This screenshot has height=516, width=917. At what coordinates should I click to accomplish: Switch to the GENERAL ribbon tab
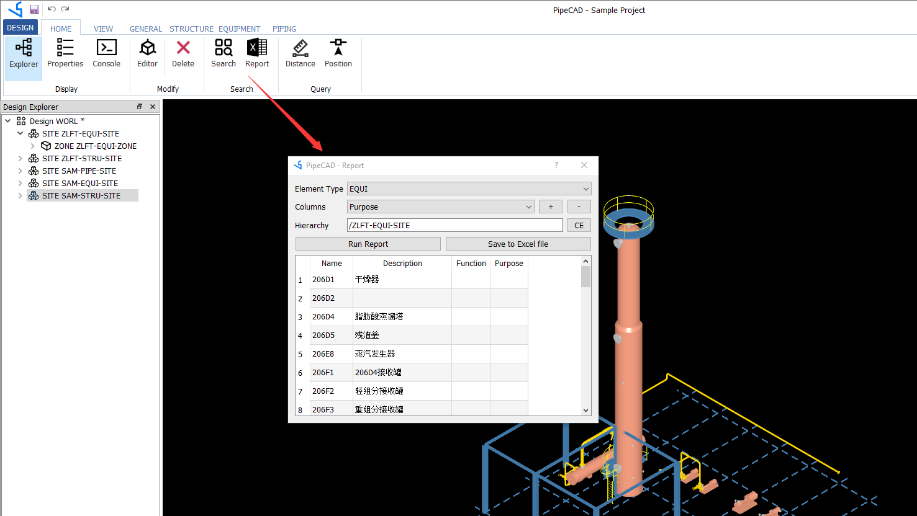[146, 29]
